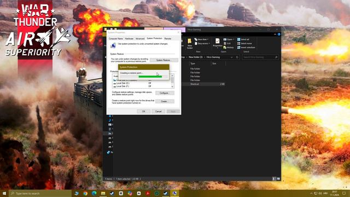The width and height of the screenshot is (350, 197).
Task: Click the greyed-out Apply button
Action: 173,111
